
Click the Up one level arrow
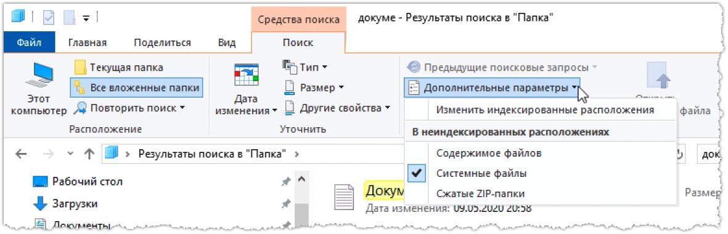(x=89, y=154)
